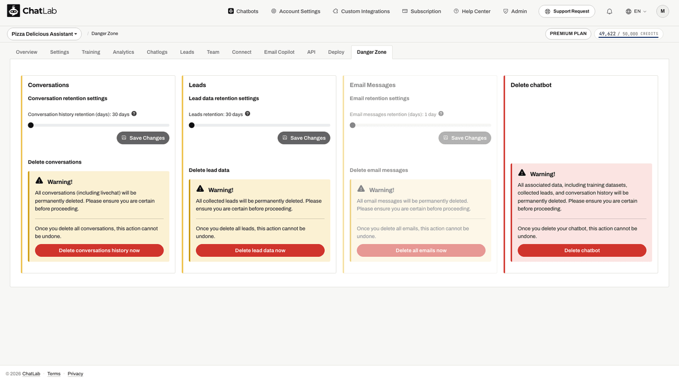Open the Help Center link
The width and height of the screenshot is (679, 382).
(472, 11)
